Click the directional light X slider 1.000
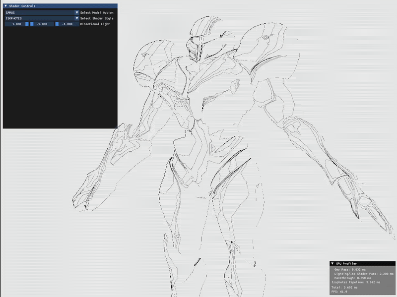 [x=17, y=24]
